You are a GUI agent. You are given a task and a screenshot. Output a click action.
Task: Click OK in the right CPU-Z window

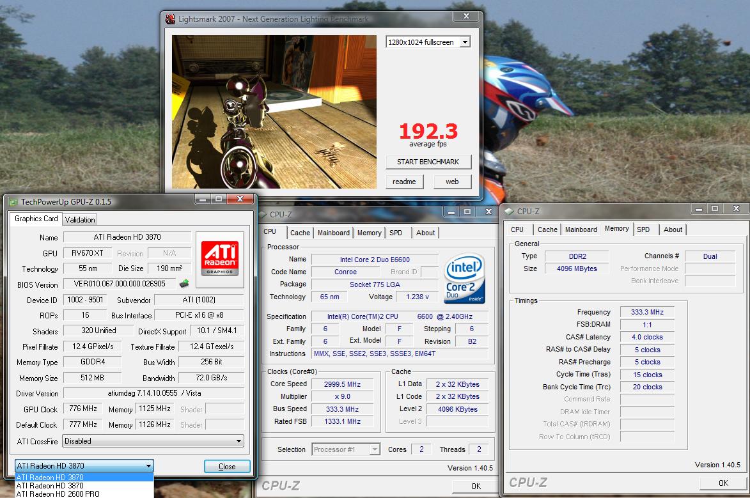point(723,483)
